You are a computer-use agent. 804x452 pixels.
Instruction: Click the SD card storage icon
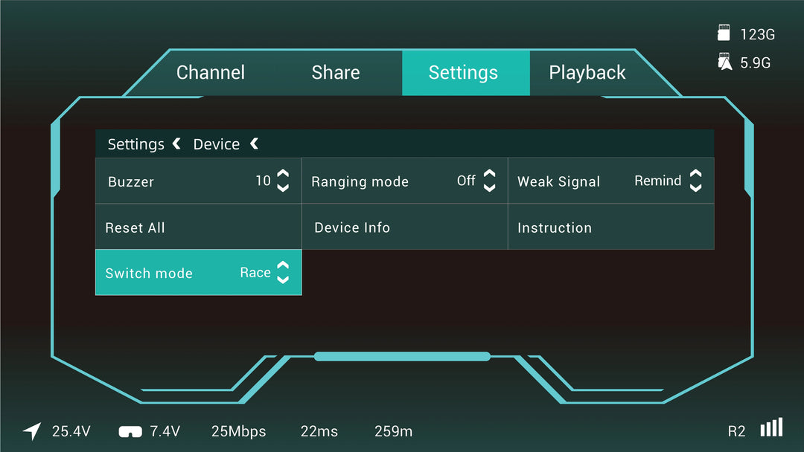coord(724,33)
